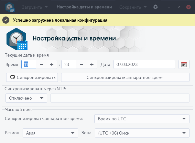Viewport: 195px width, 143px height.
Task: Expand the NTP Отключено dropdown
Action: click(x=26, y=98)
